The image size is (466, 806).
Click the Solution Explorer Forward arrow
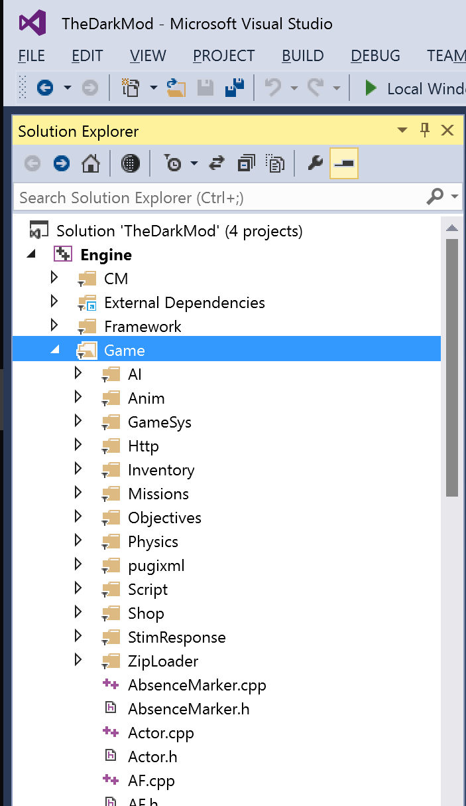point(62,164)
